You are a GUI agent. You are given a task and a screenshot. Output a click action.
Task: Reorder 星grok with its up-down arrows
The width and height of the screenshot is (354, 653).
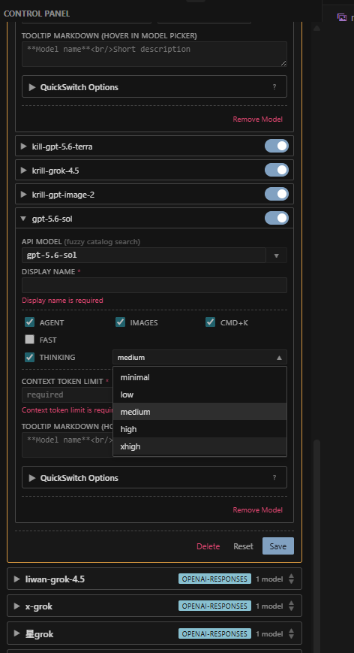coord(292,633)
